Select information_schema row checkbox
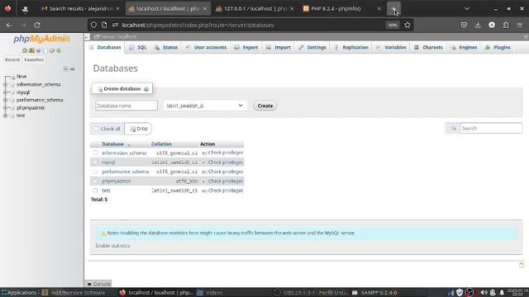 click(x=95, y=153)
